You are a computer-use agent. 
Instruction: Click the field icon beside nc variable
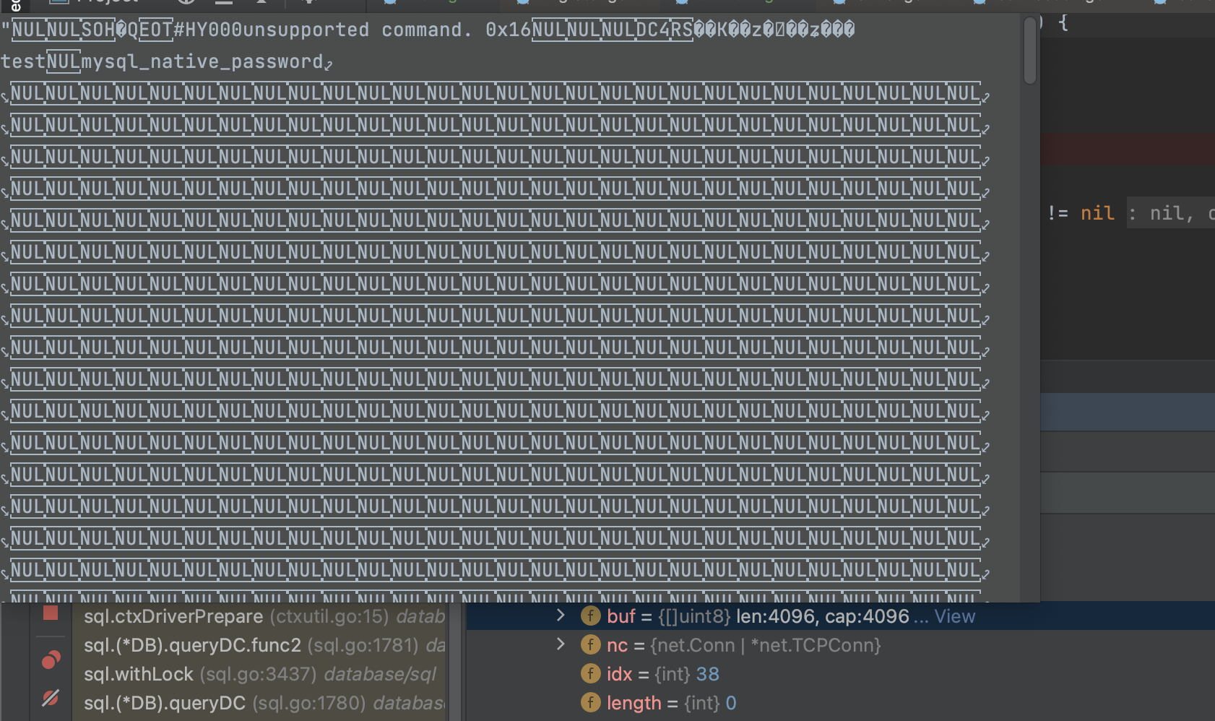pos(592,645)
